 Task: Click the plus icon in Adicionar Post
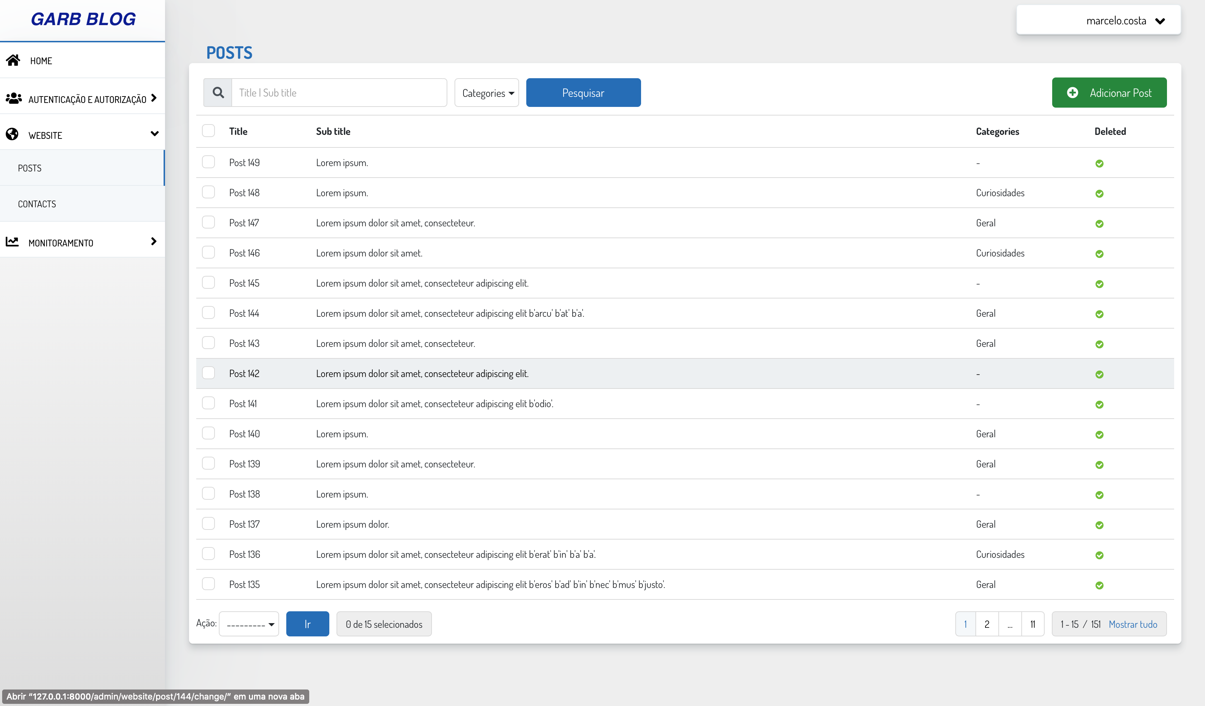click(1073, 92)
